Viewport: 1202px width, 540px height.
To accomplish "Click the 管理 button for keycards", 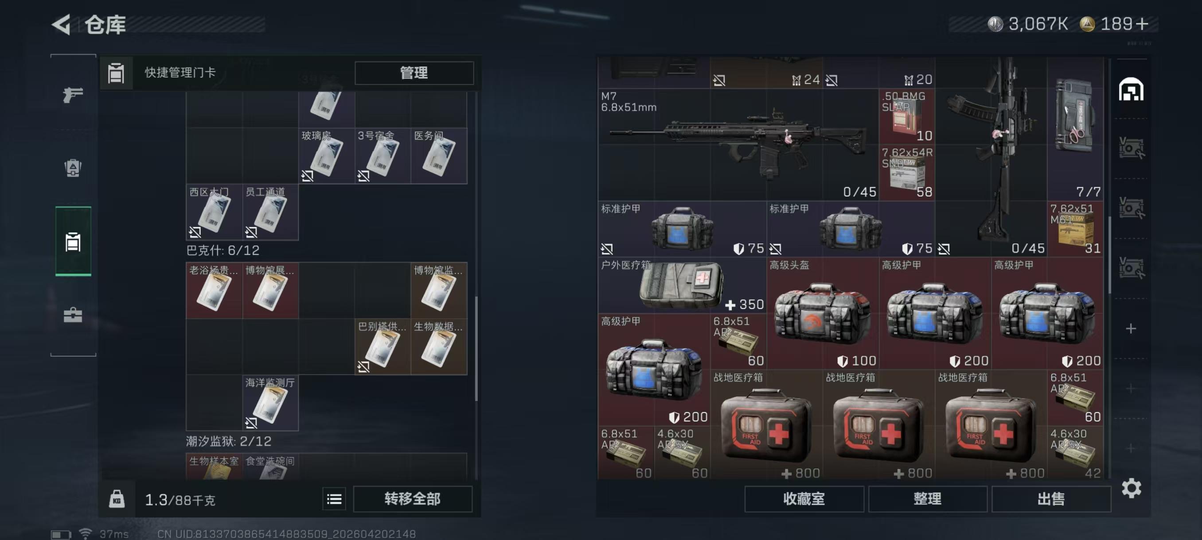I will coord(414,73).
